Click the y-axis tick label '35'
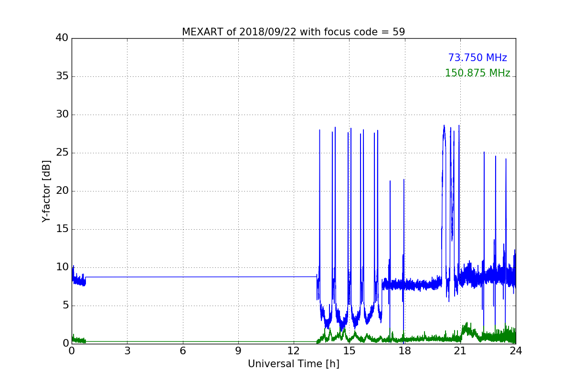 tap(62, 76)
